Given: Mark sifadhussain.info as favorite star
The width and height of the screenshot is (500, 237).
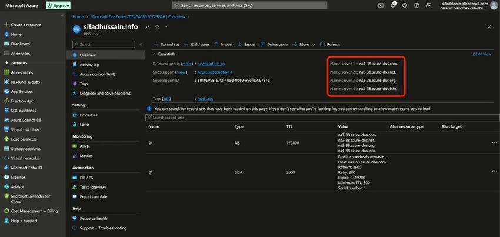Looking at the screenshot, I should pyautogui.click(x=157, y=27).
